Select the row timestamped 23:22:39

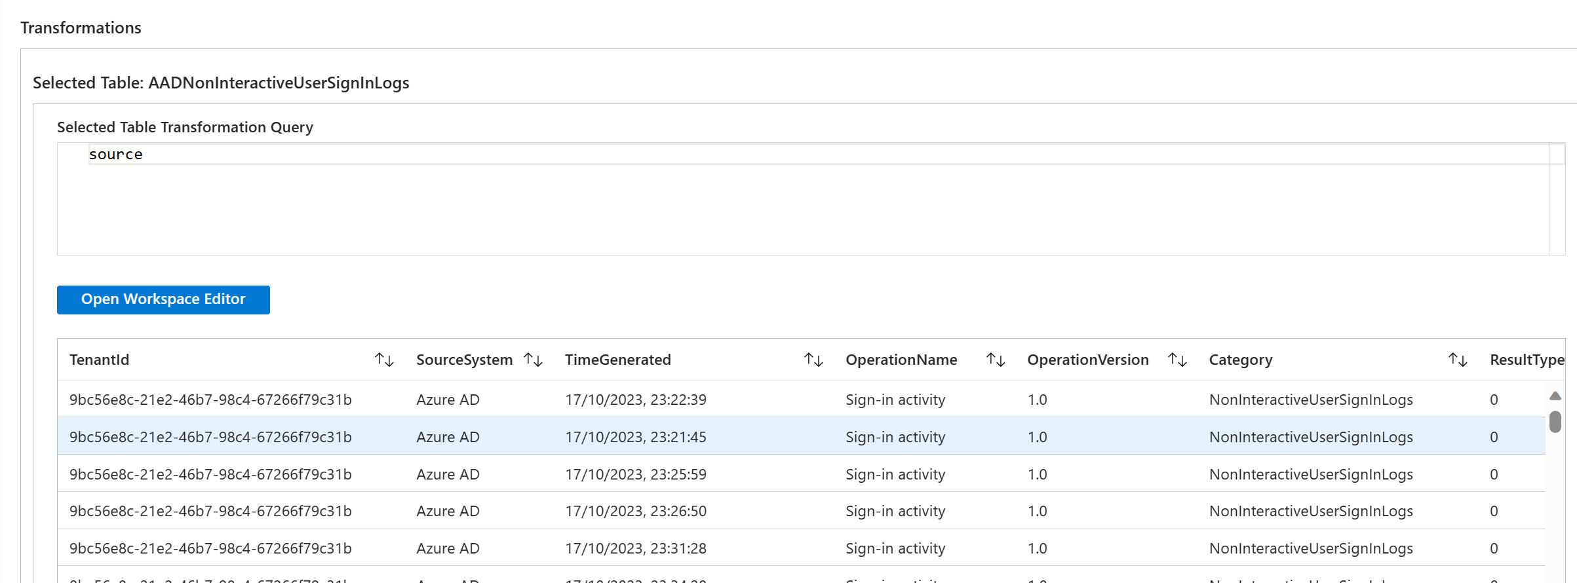[635, 400]
